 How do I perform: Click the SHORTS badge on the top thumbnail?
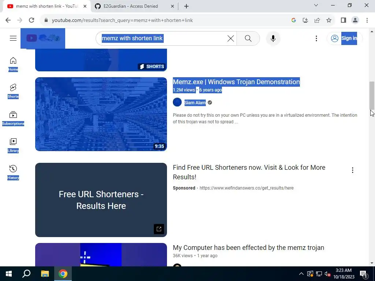tap(152, 67)
